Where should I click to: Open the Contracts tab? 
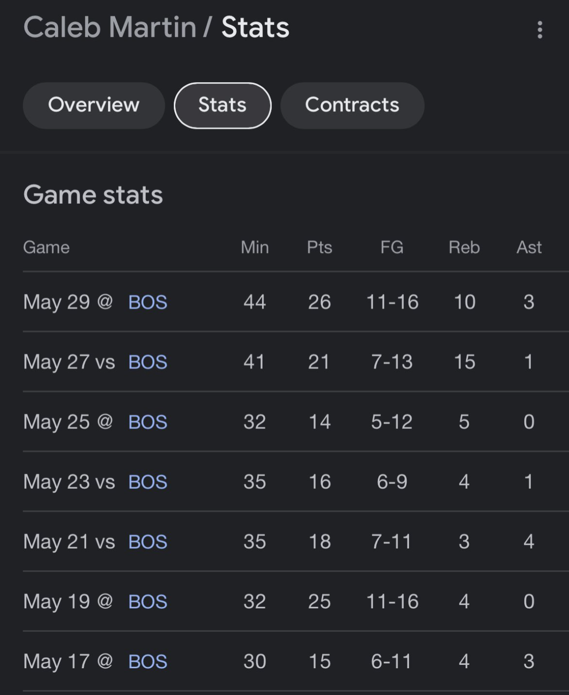pos(352,105)
